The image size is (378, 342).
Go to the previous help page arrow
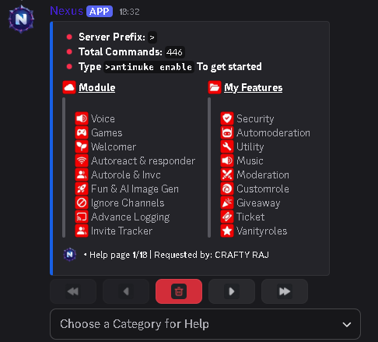tap(126, 291)
